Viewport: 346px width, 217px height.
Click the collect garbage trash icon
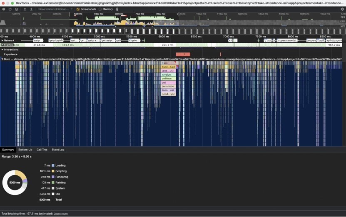[x=117, y=9]
